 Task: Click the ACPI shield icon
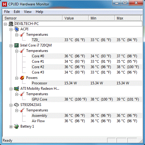coord(17,29)
